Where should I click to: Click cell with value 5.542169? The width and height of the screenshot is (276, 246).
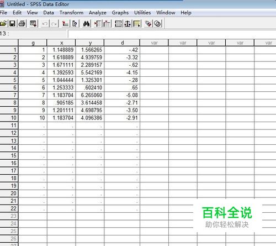pos(90,72)
